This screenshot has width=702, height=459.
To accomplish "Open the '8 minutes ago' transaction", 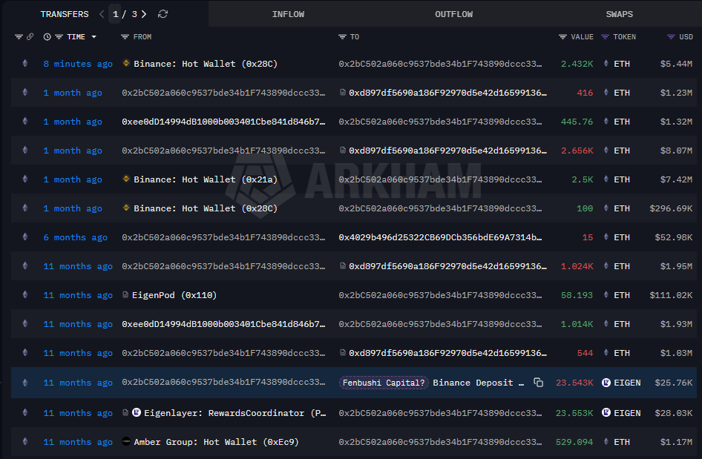I will click(78, 64).
